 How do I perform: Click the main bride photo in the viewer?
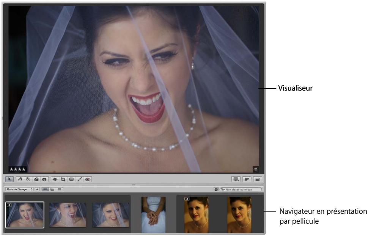pyautogui.click(x=134, y=89)
